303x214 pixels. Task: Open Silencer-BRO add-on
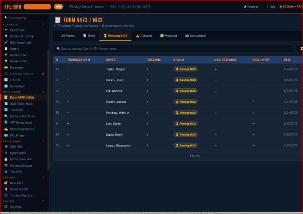coord(19,189)
